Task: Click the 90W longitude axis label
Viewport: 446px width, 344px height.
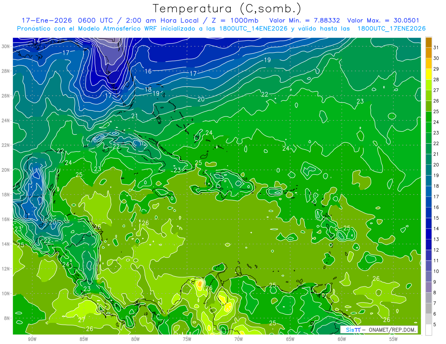Action: 32,339
